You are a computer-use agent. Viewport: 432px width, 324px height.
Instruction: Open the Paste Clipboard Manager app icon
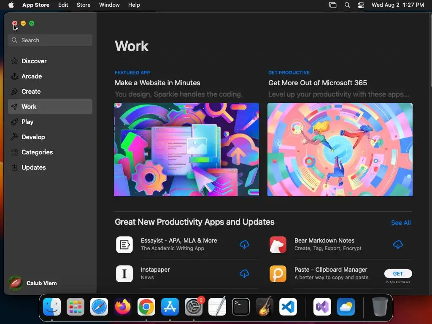278,274
